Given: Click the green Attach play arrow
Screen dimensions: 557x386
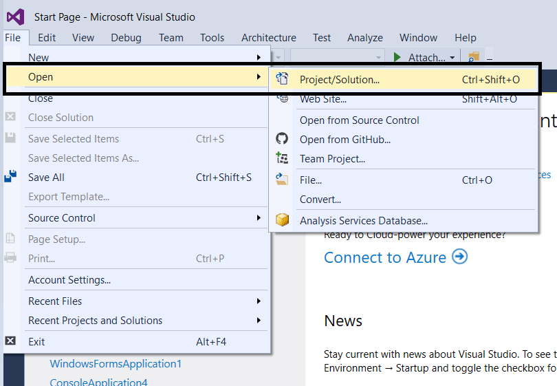Looking at the screenshot, I should [397, 57].
